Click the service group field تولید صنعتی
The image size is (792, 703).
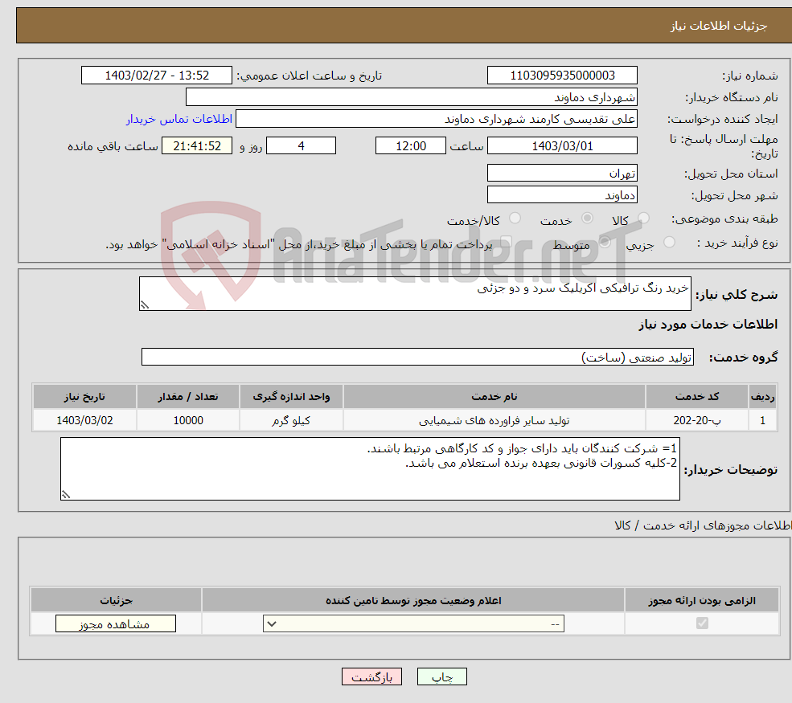pyautogui.click(x=417, y=357)
